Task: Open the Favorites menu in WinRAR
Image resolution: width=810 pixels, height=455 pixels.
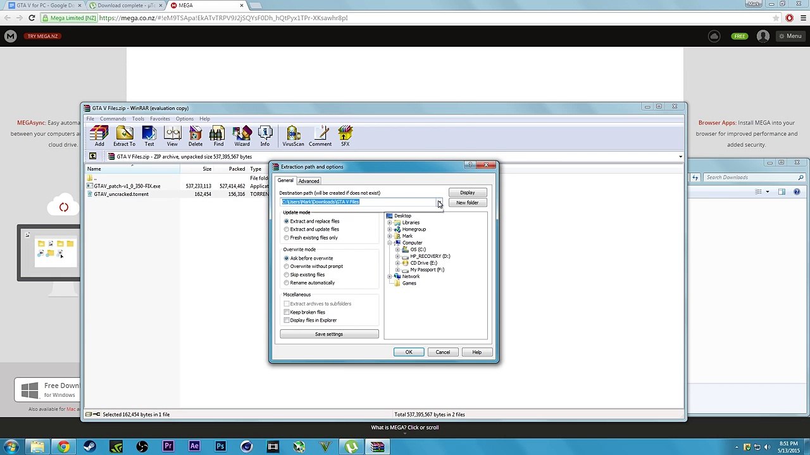Action: click(160, 119)
